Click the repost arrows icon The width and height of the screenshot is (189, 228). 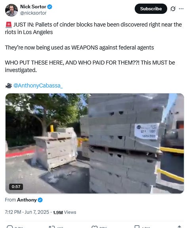pos(52,227)
